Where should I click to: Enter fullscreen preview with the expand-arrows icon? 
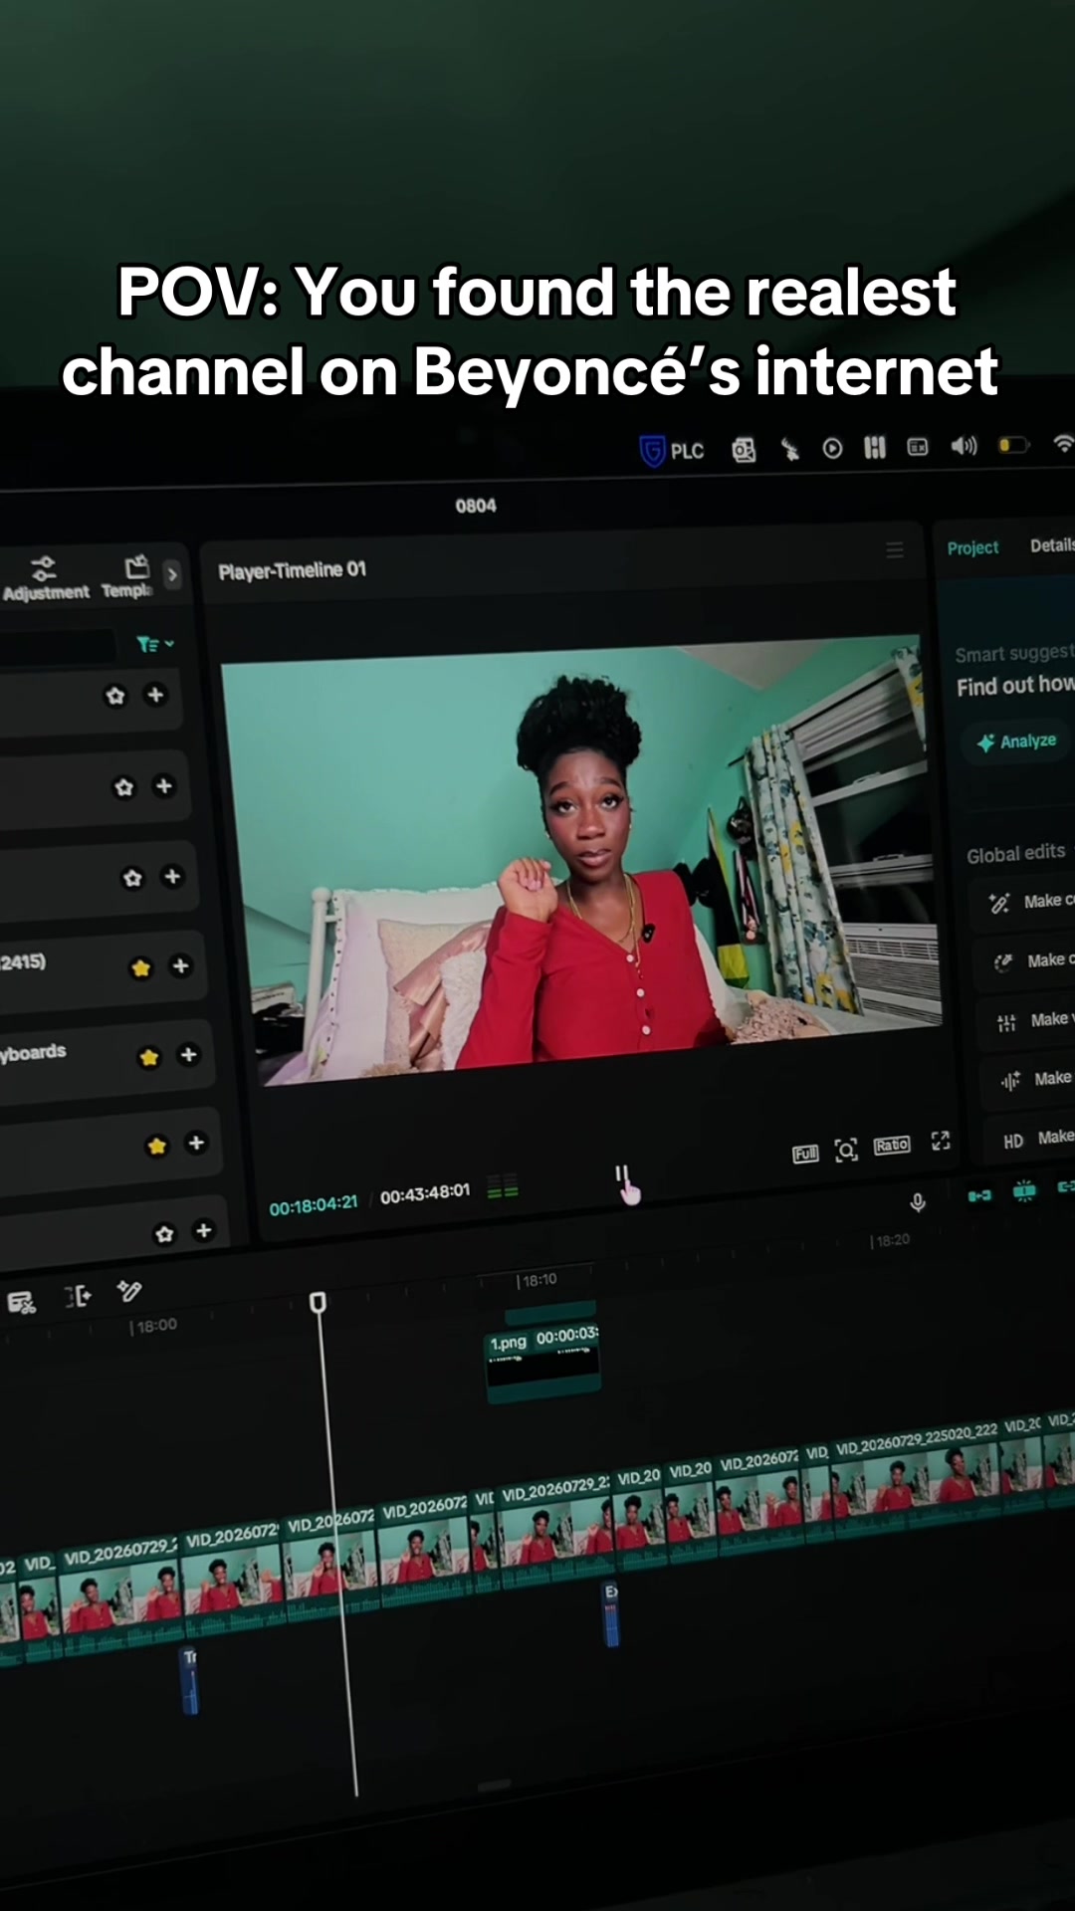[941, 1141]
